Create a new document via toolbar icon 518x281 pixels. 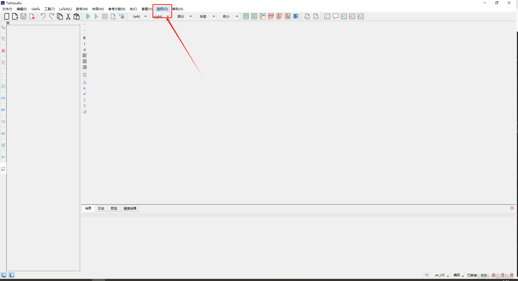(7, 16)
